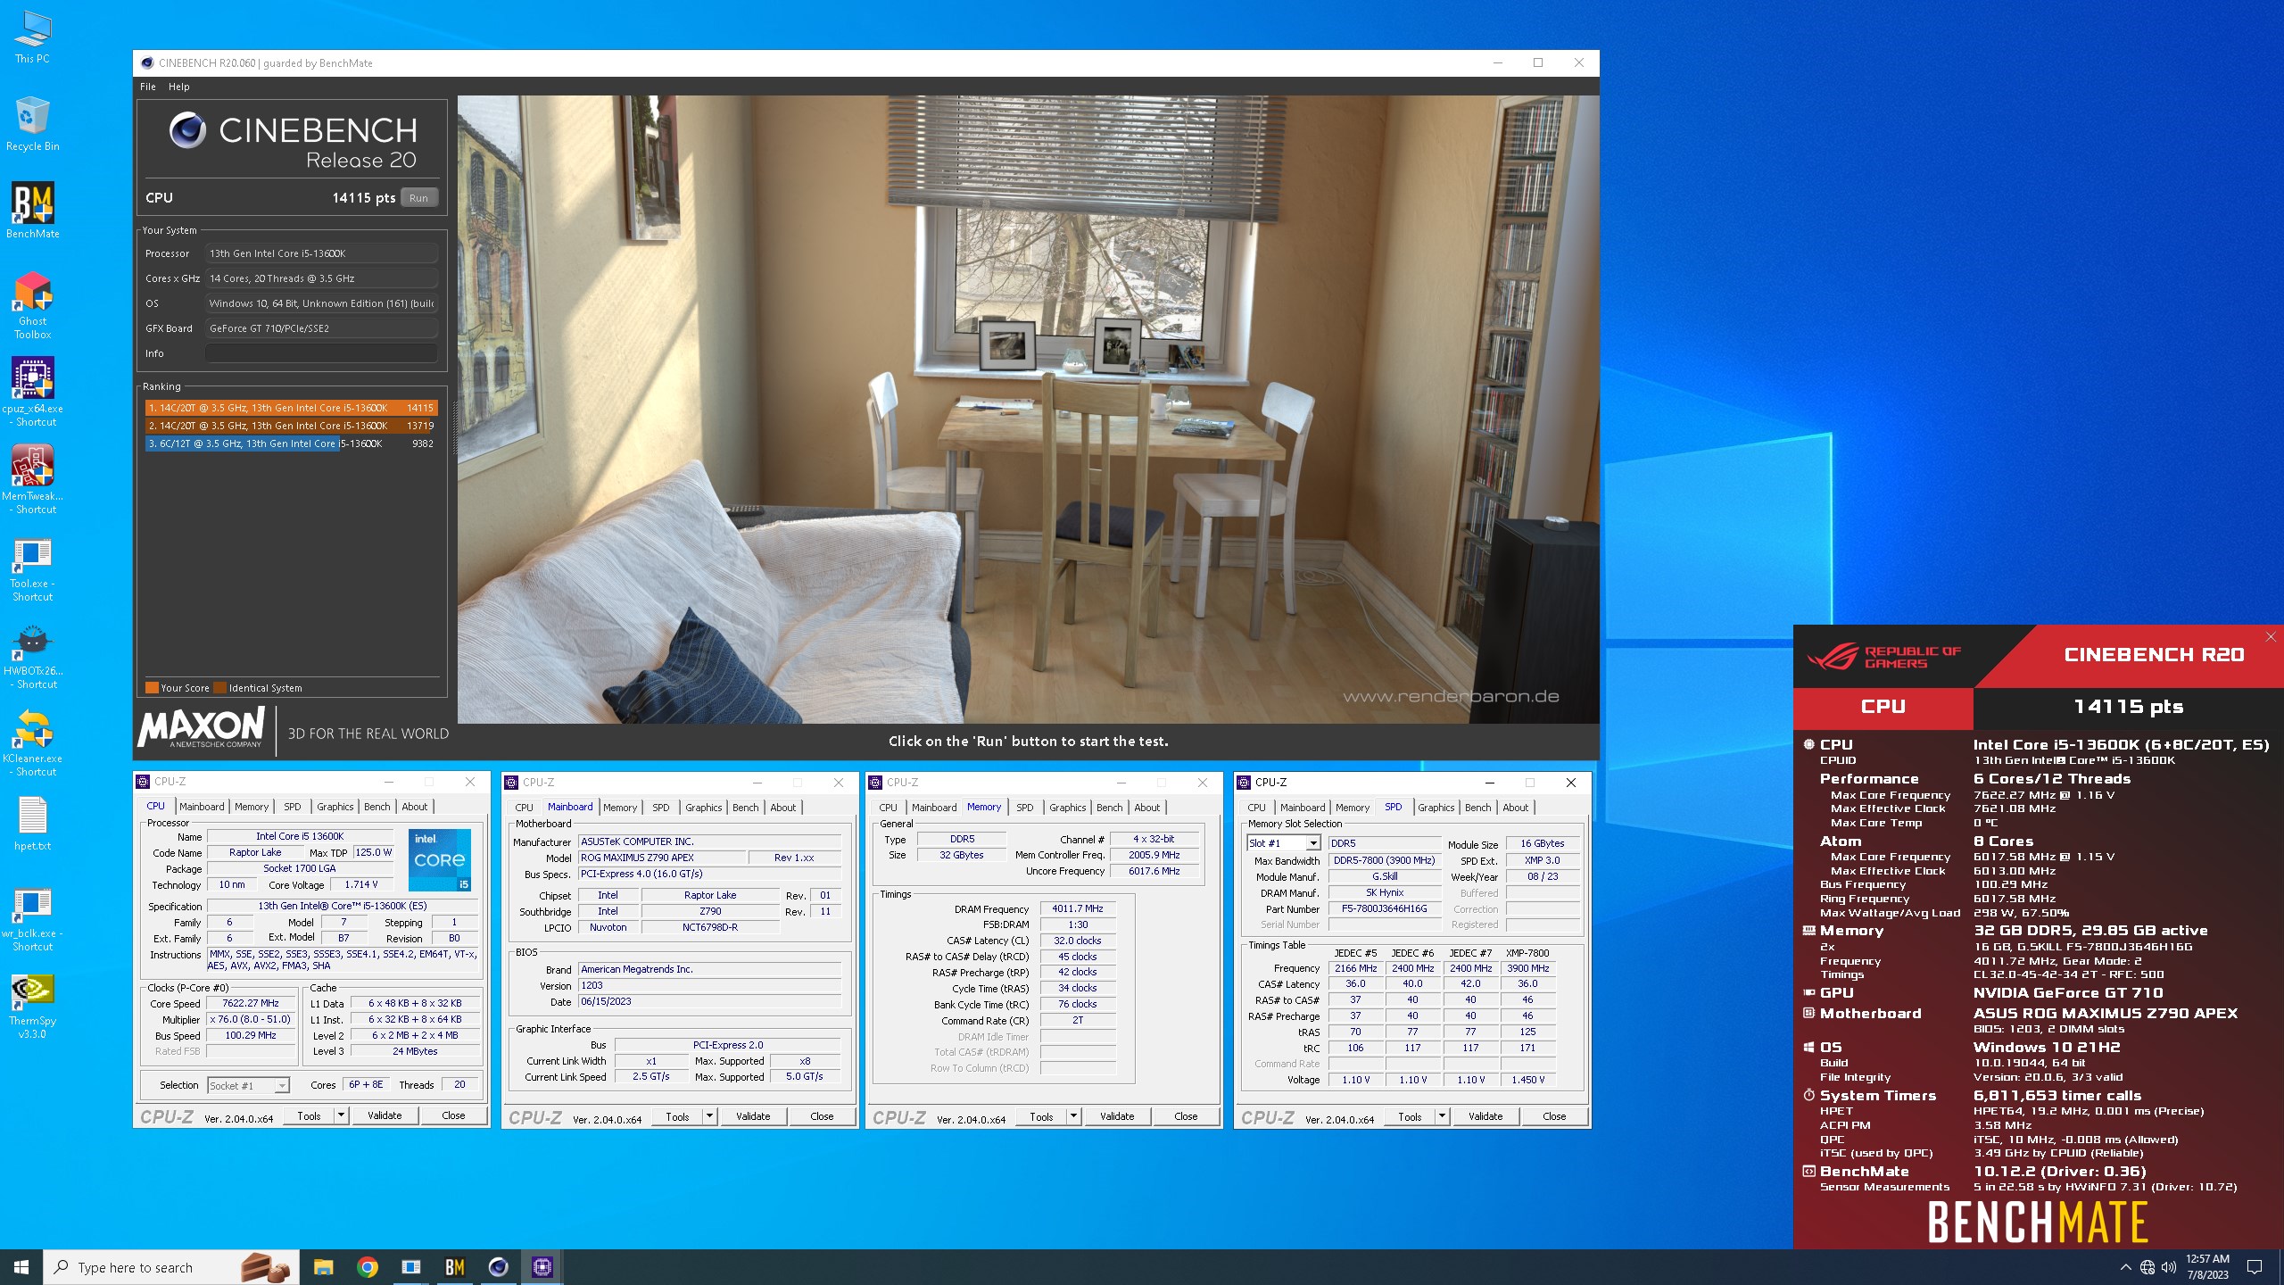Select cpuz_x64.exe shortcut on desktop
Image resolution: width=2284 pixels, height=1285 pixels.
pyautogui.click(x=32, y=393)
